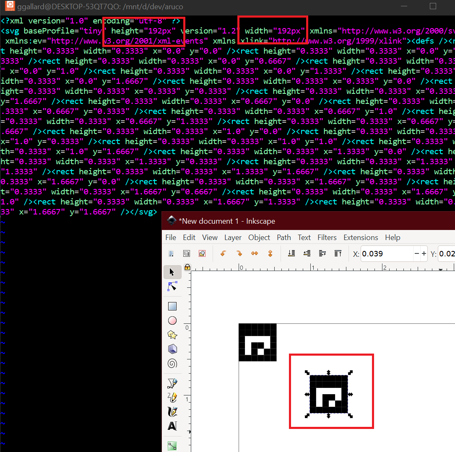Screen dimensions: 455x452
Task: Activate the 3D box tool
Action: (x=172, y=349)
